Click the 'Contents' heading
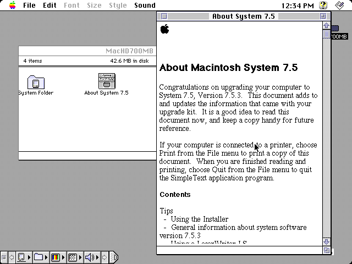The image size is (352, 264). pos(175,194)
